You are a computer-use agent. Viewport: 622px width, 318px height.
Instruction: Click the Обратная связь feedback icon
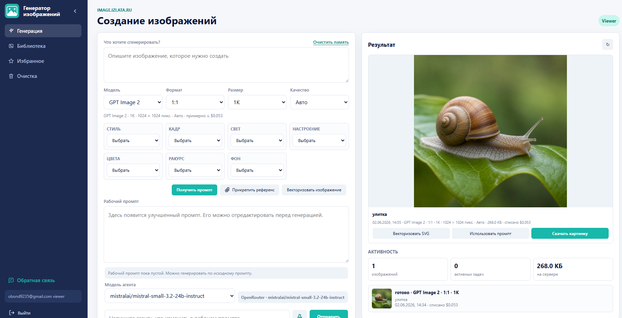click(x=11, y=280)
